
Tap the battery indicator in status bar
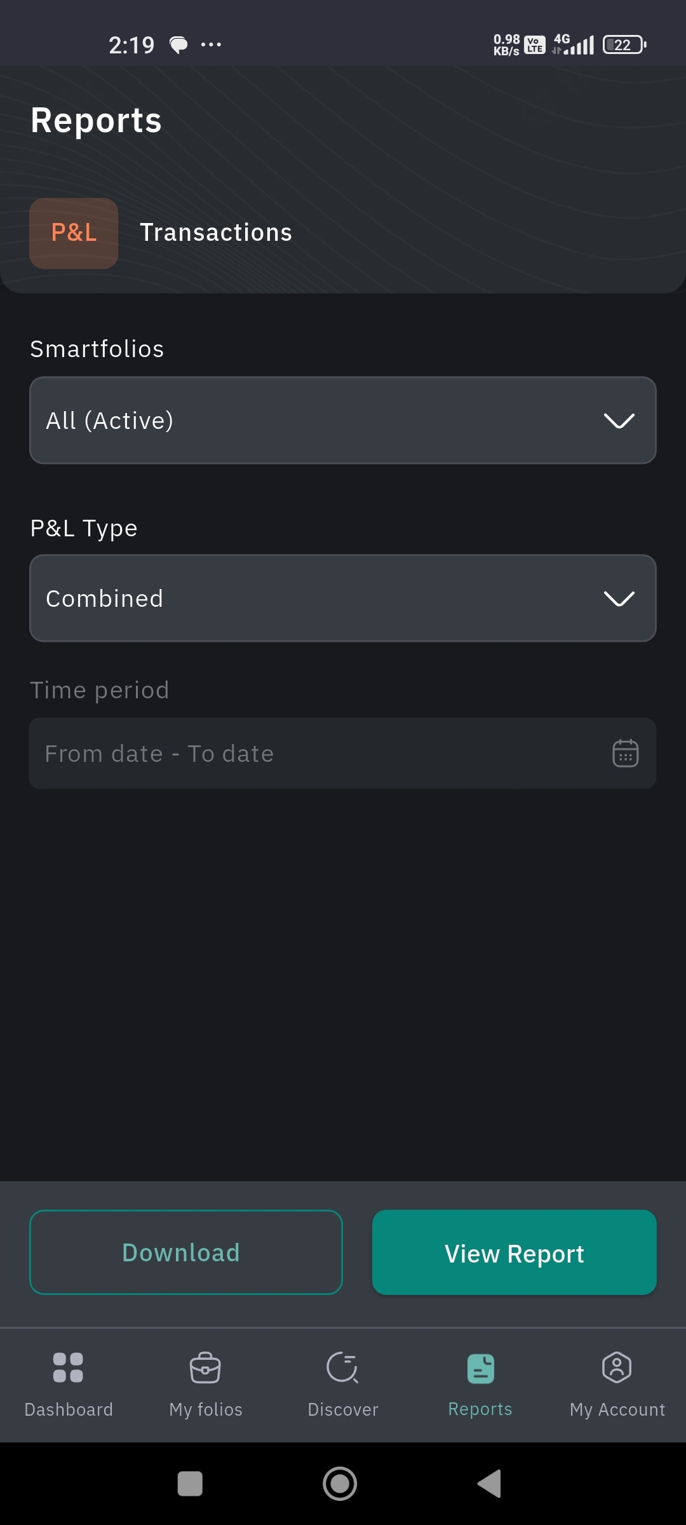pyautogui.click(x=624, y=44)
